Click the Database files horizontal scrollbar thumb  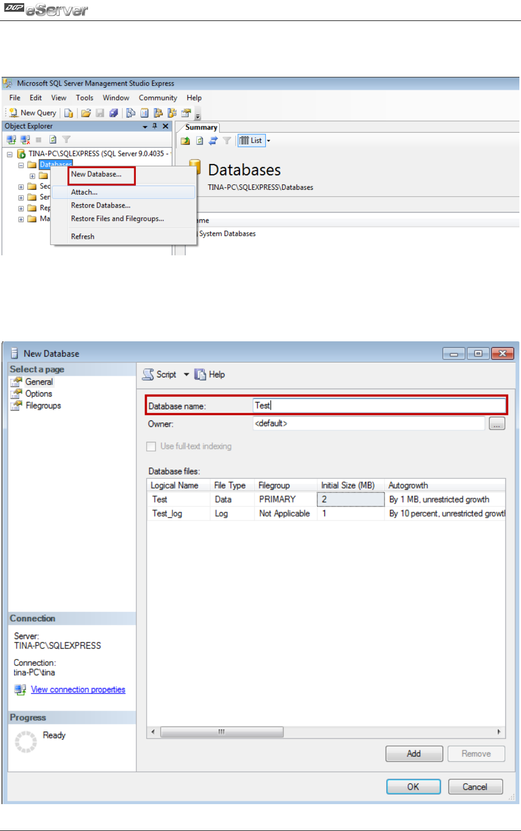click(x=222, y=732)
